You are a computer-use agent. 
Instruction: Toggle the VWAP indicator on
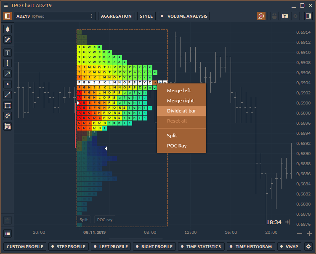[x=288, y=246]
